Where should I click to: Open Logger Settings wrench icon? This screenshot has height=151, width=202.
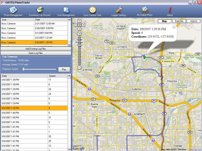coord(119,10)
